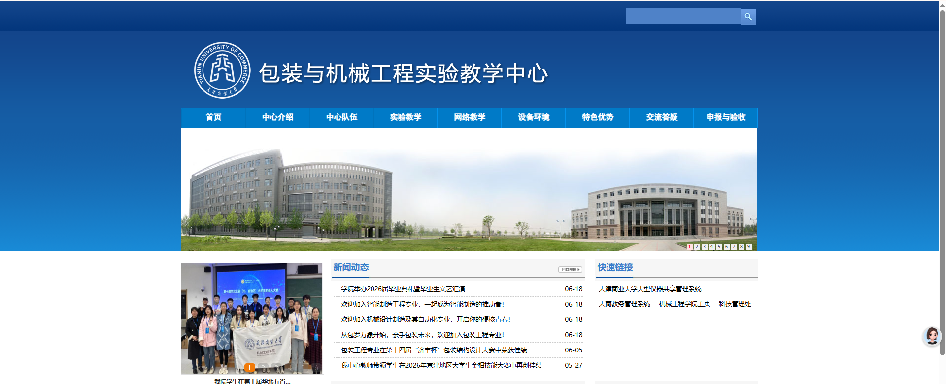Open the 申报与验收 menu

pos(726,117)
